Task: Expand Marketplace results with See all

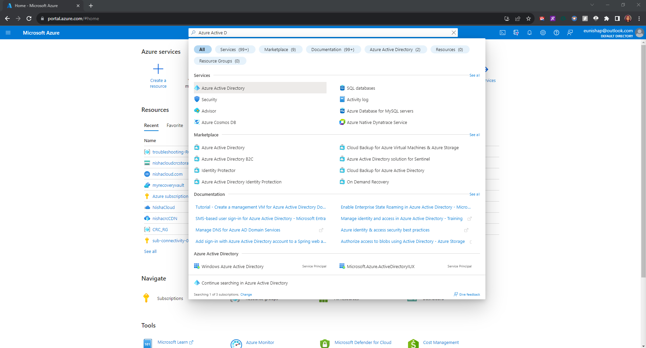Action: (474, 135)
